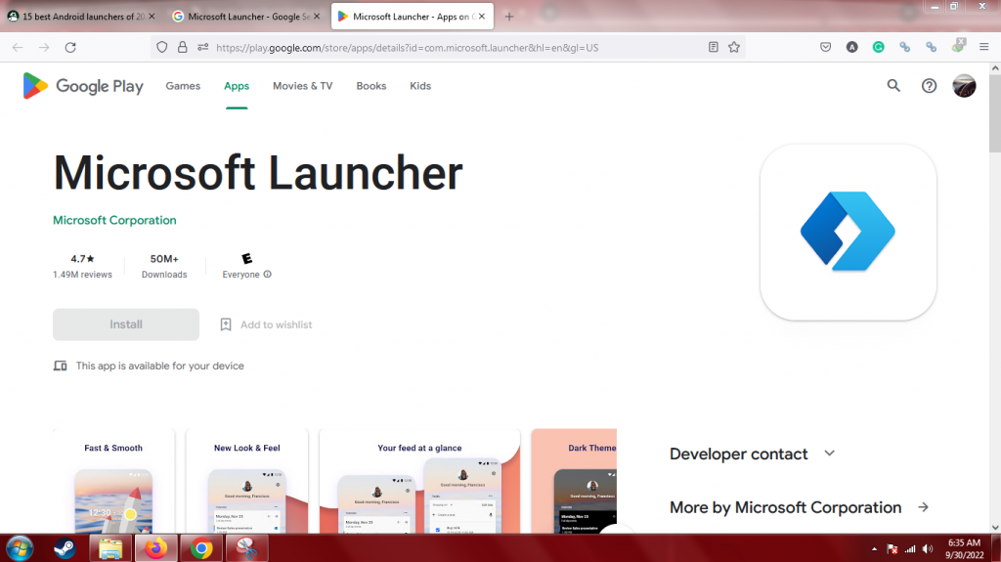Screen dimensions: 1001x562
Task: Bookmark this page with the star icon
Action: pyautogui.click(x=734, y=47)
